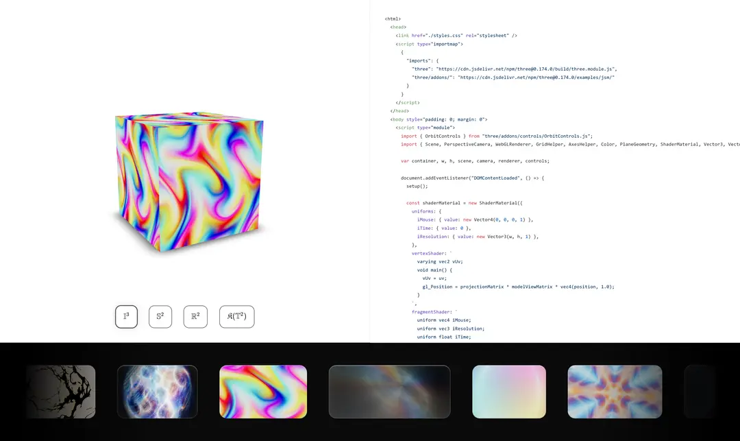Click the "void main() {" code line
Image resolution: width=740 pixels, height=441 pixels.
(x=434, y=270)
